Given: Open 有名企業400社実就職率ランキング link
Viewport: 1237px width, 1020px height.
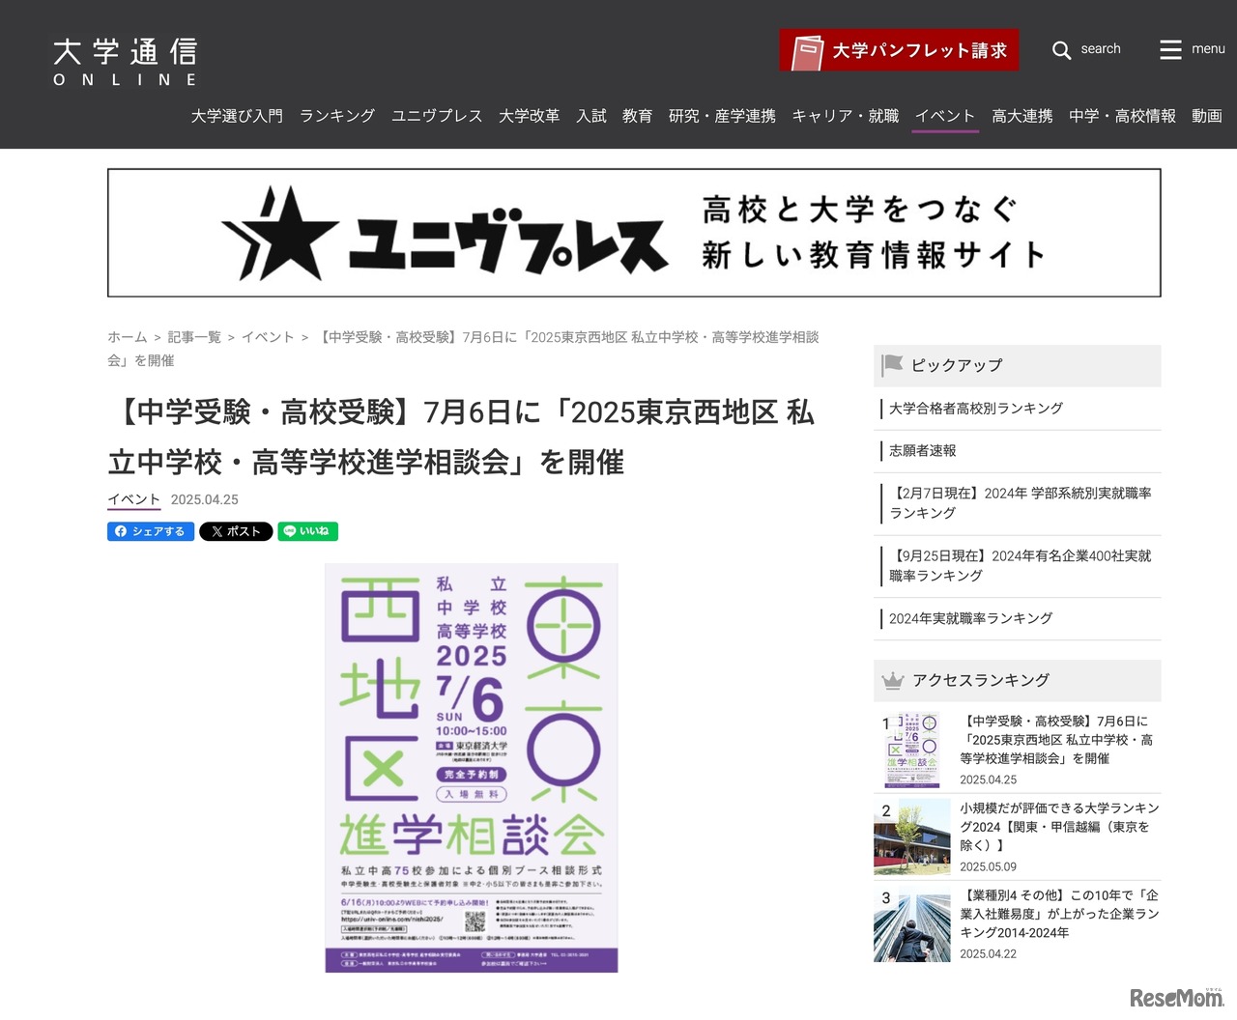Looking at the screenshot, I should point(1021,566).
